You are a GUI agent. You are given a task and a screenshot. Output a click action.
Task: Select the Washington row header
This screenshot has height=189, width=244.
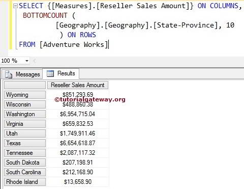tap(25, 114)
